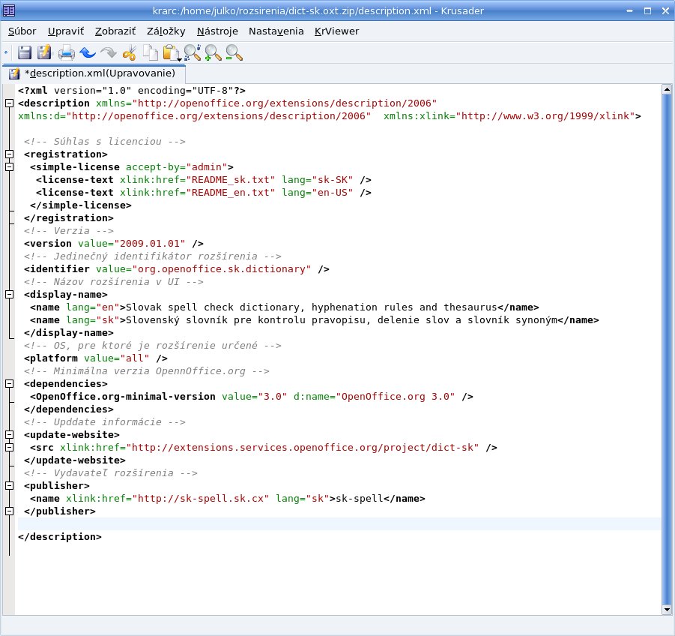Open the Upraviť menu

[66, 31]
